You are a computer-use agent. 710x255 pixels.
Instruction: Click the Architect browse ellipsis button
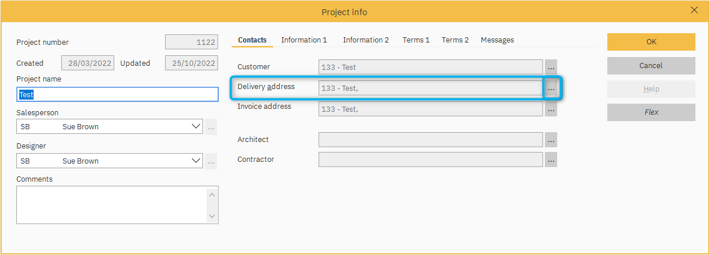551,140
